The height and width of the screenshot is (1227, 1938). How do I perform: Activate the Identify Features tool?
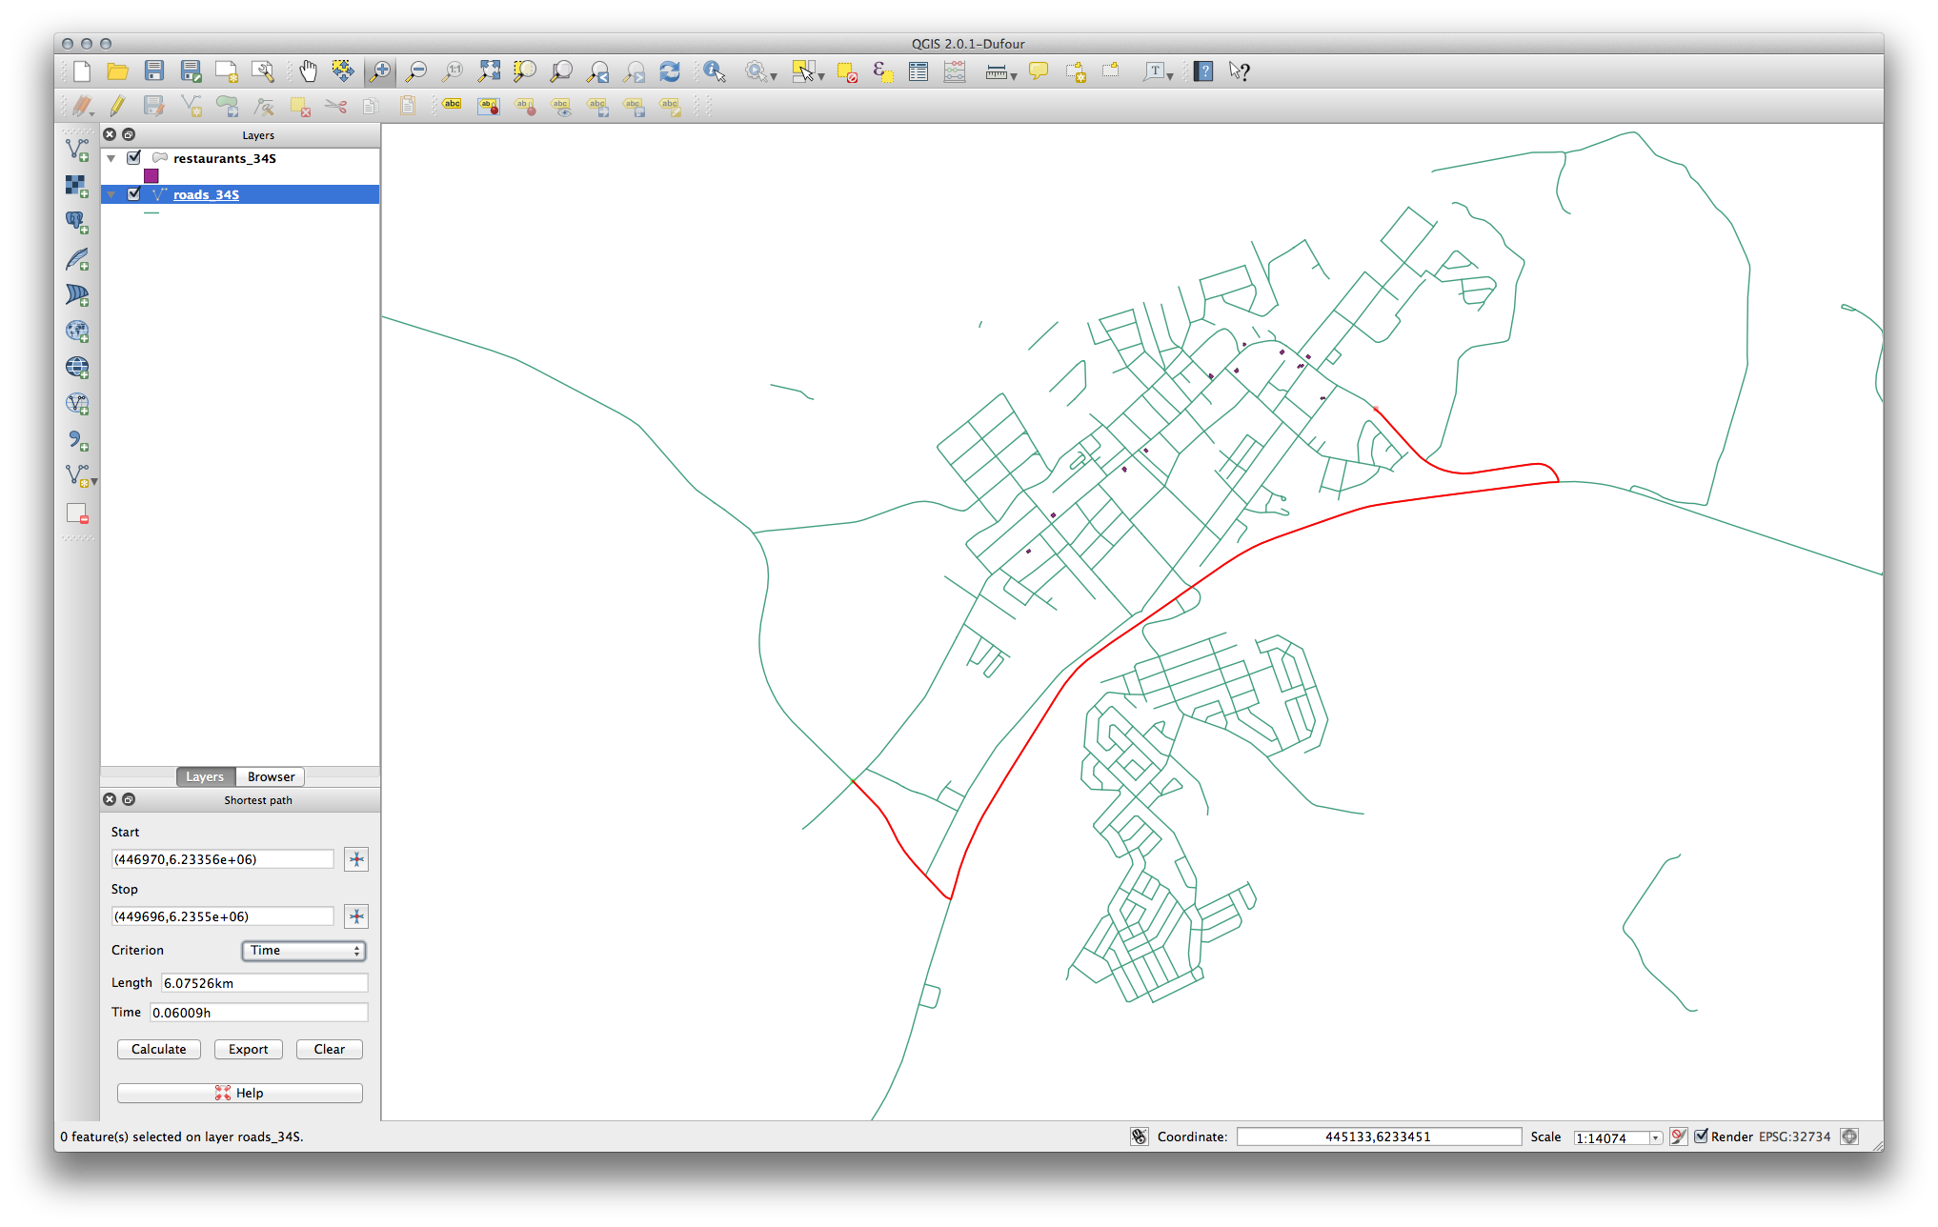coord(714,71)
